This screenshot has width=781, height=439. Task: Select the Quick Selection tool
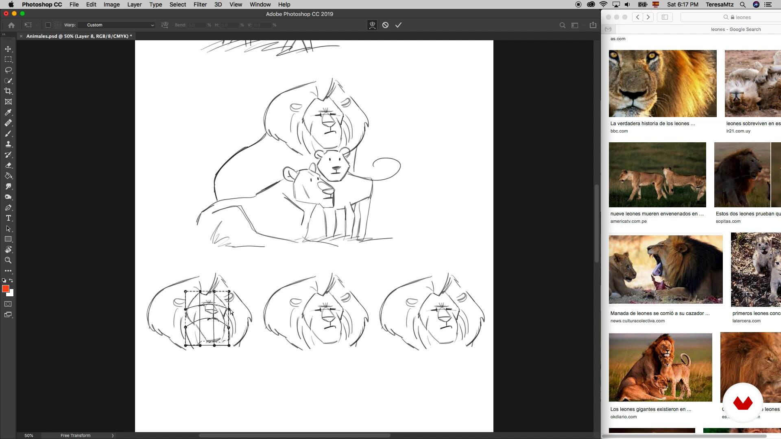[8, 80]
